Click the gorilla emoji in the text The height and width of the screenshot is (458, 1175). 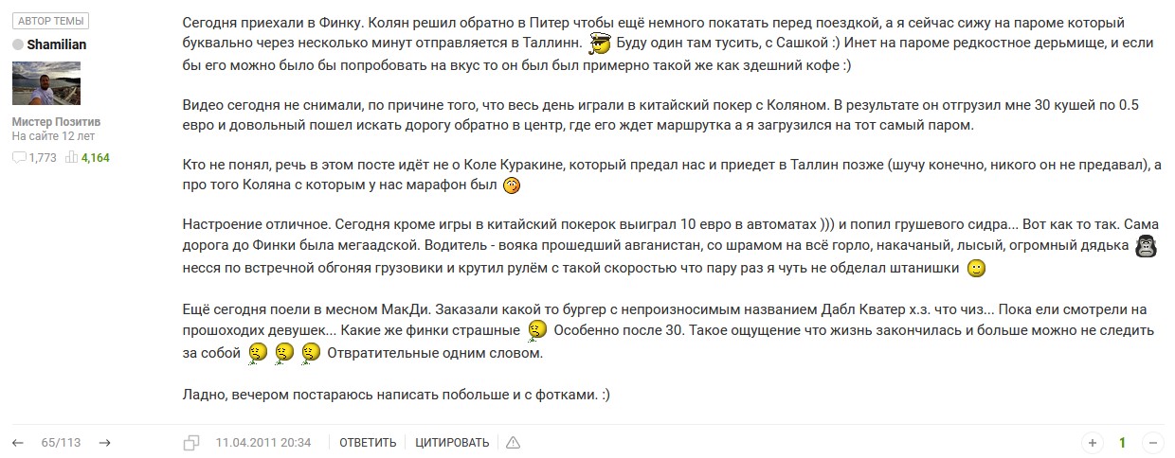pos(1147,246)
